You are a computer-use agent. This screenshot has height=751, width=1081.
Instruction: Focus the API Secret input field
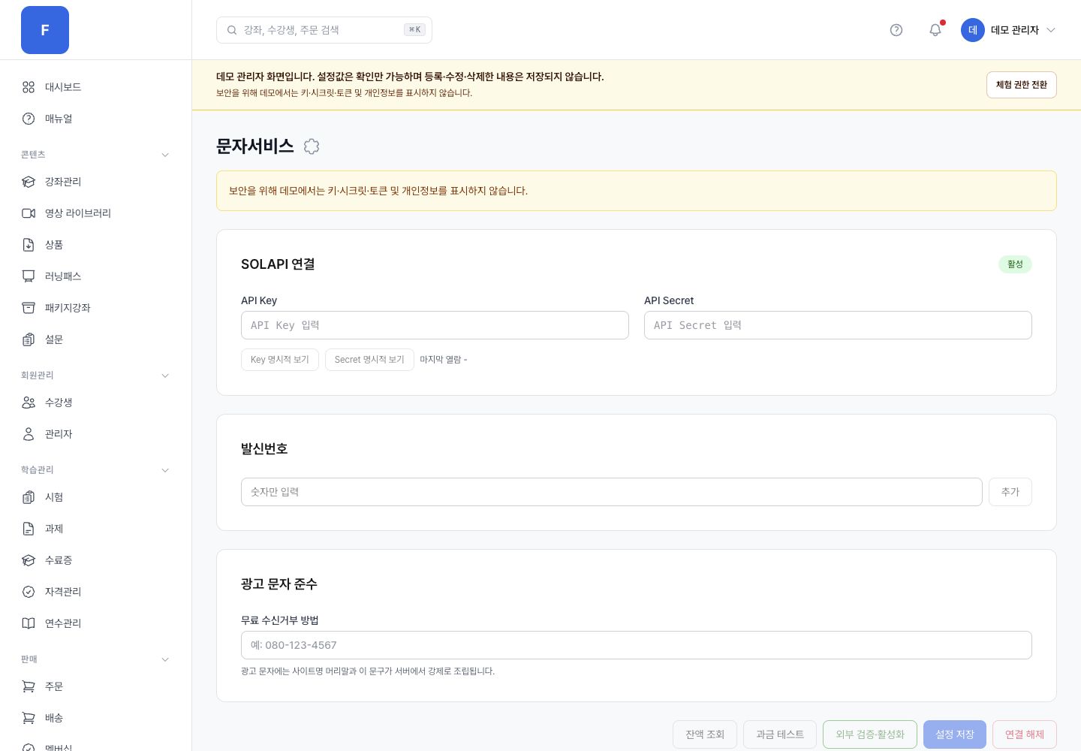838,325
